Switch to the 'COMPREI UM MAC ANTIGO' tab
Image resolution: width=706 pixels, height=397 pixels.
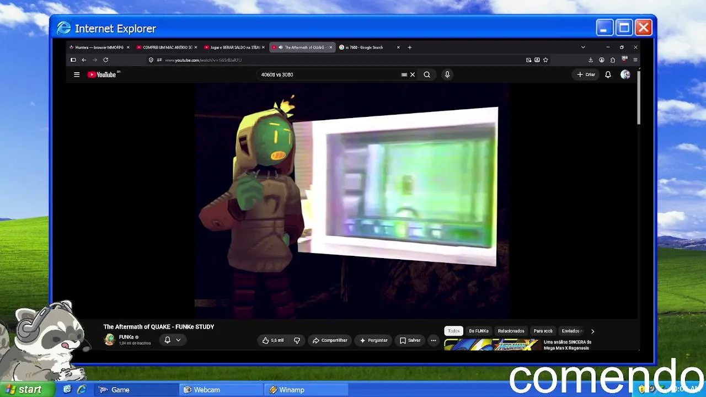(167, 47)
